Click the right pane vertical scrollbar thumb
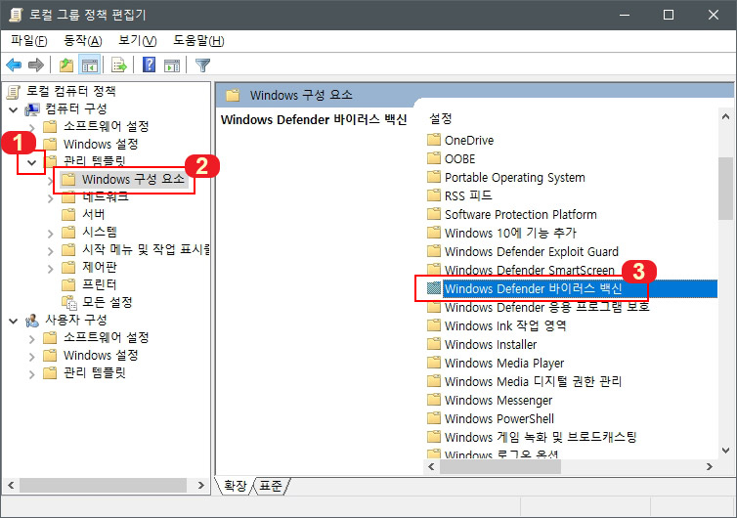Screen dimensions: 737x518 (725, 189)
